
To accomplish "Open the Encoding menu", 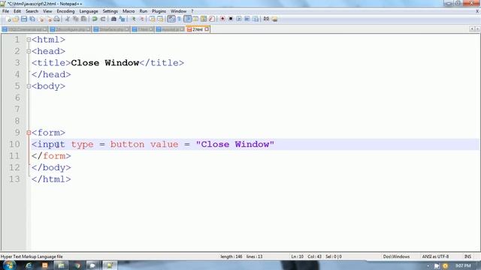I will (65, 11).
